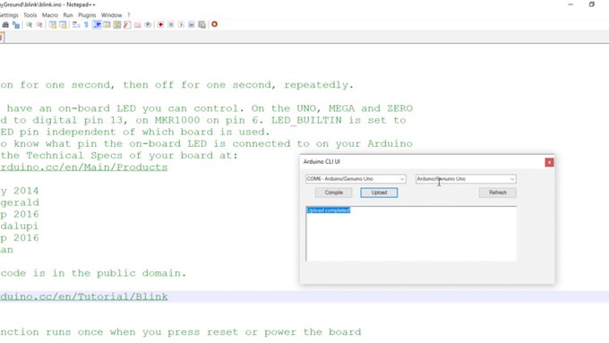Open Folder as Workspace toolbar icon
Screen dimensions: 609x343
point(138,24)
